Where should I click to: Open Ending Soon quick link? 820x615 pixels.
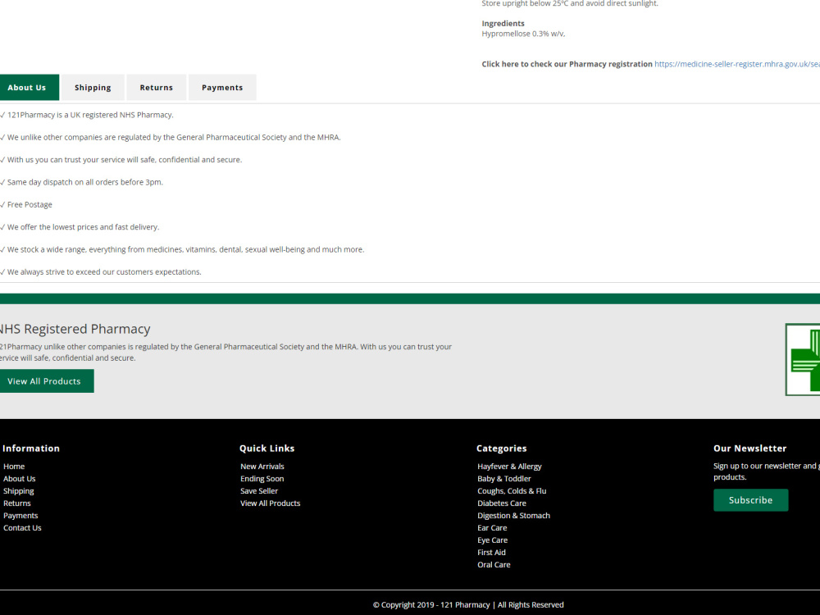(x=262, y=479)
